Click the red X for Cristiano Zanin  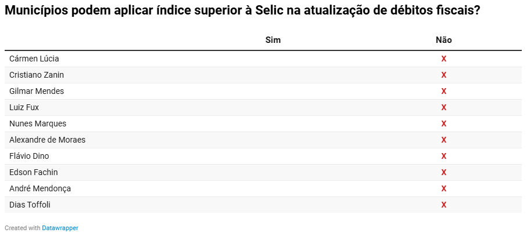coord(444,75)
